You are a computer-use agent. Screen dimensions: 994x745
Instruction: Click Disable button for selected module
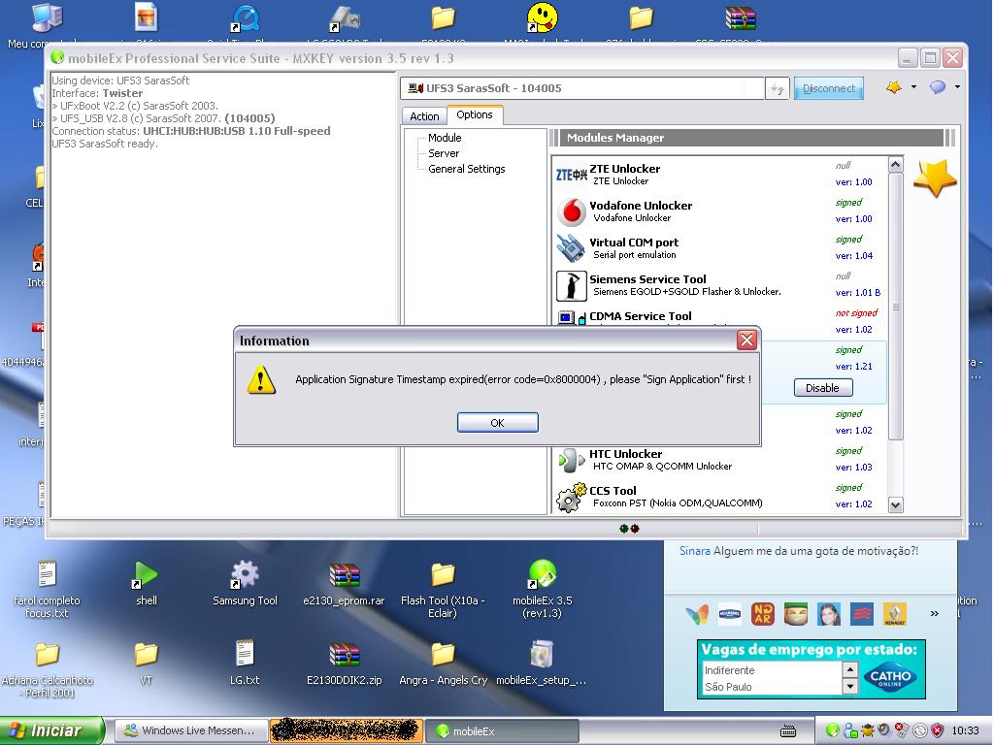coord(823,388)
